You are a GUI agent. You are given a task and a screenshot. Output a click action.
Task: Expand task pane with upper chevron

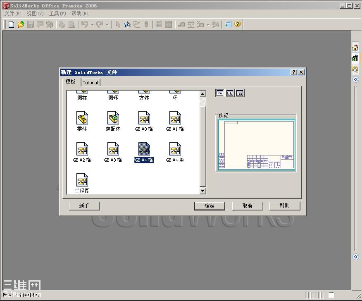click(x=356, y=79)
